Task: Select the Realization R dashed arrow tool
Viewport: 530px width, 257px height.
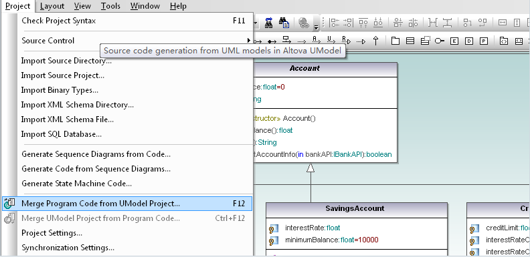Action: click(347, 40)
